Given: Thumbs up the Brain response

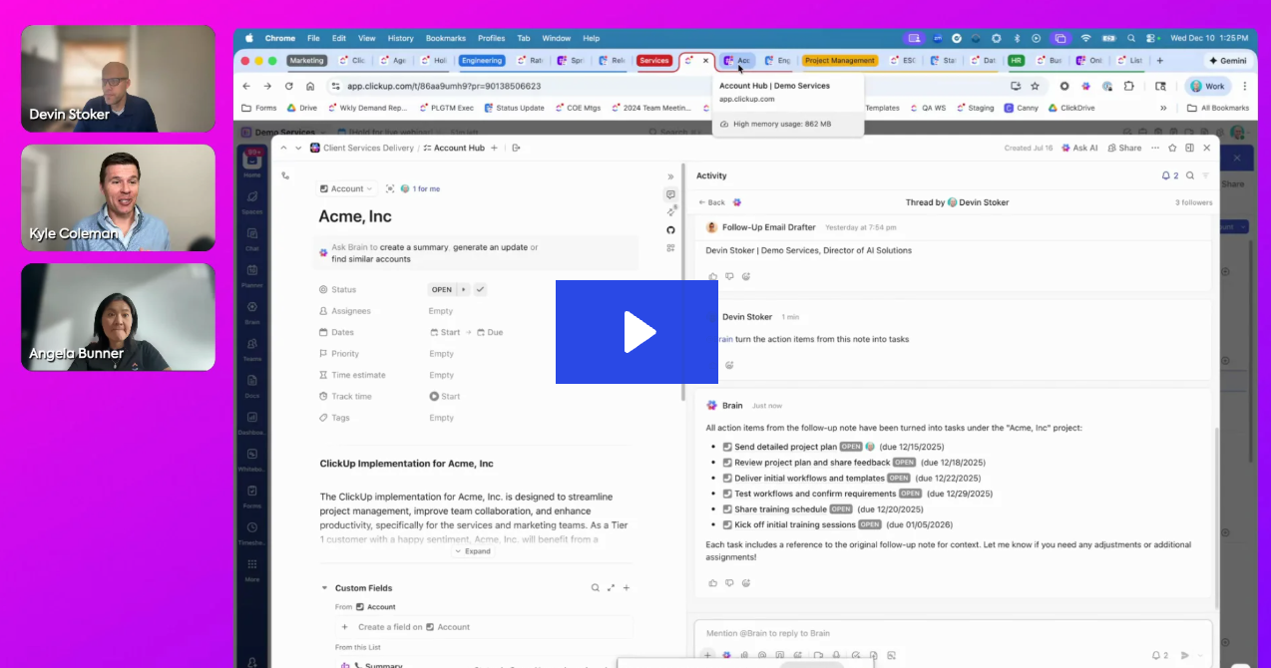Looking at the screenshot, I should coord(712,582).
